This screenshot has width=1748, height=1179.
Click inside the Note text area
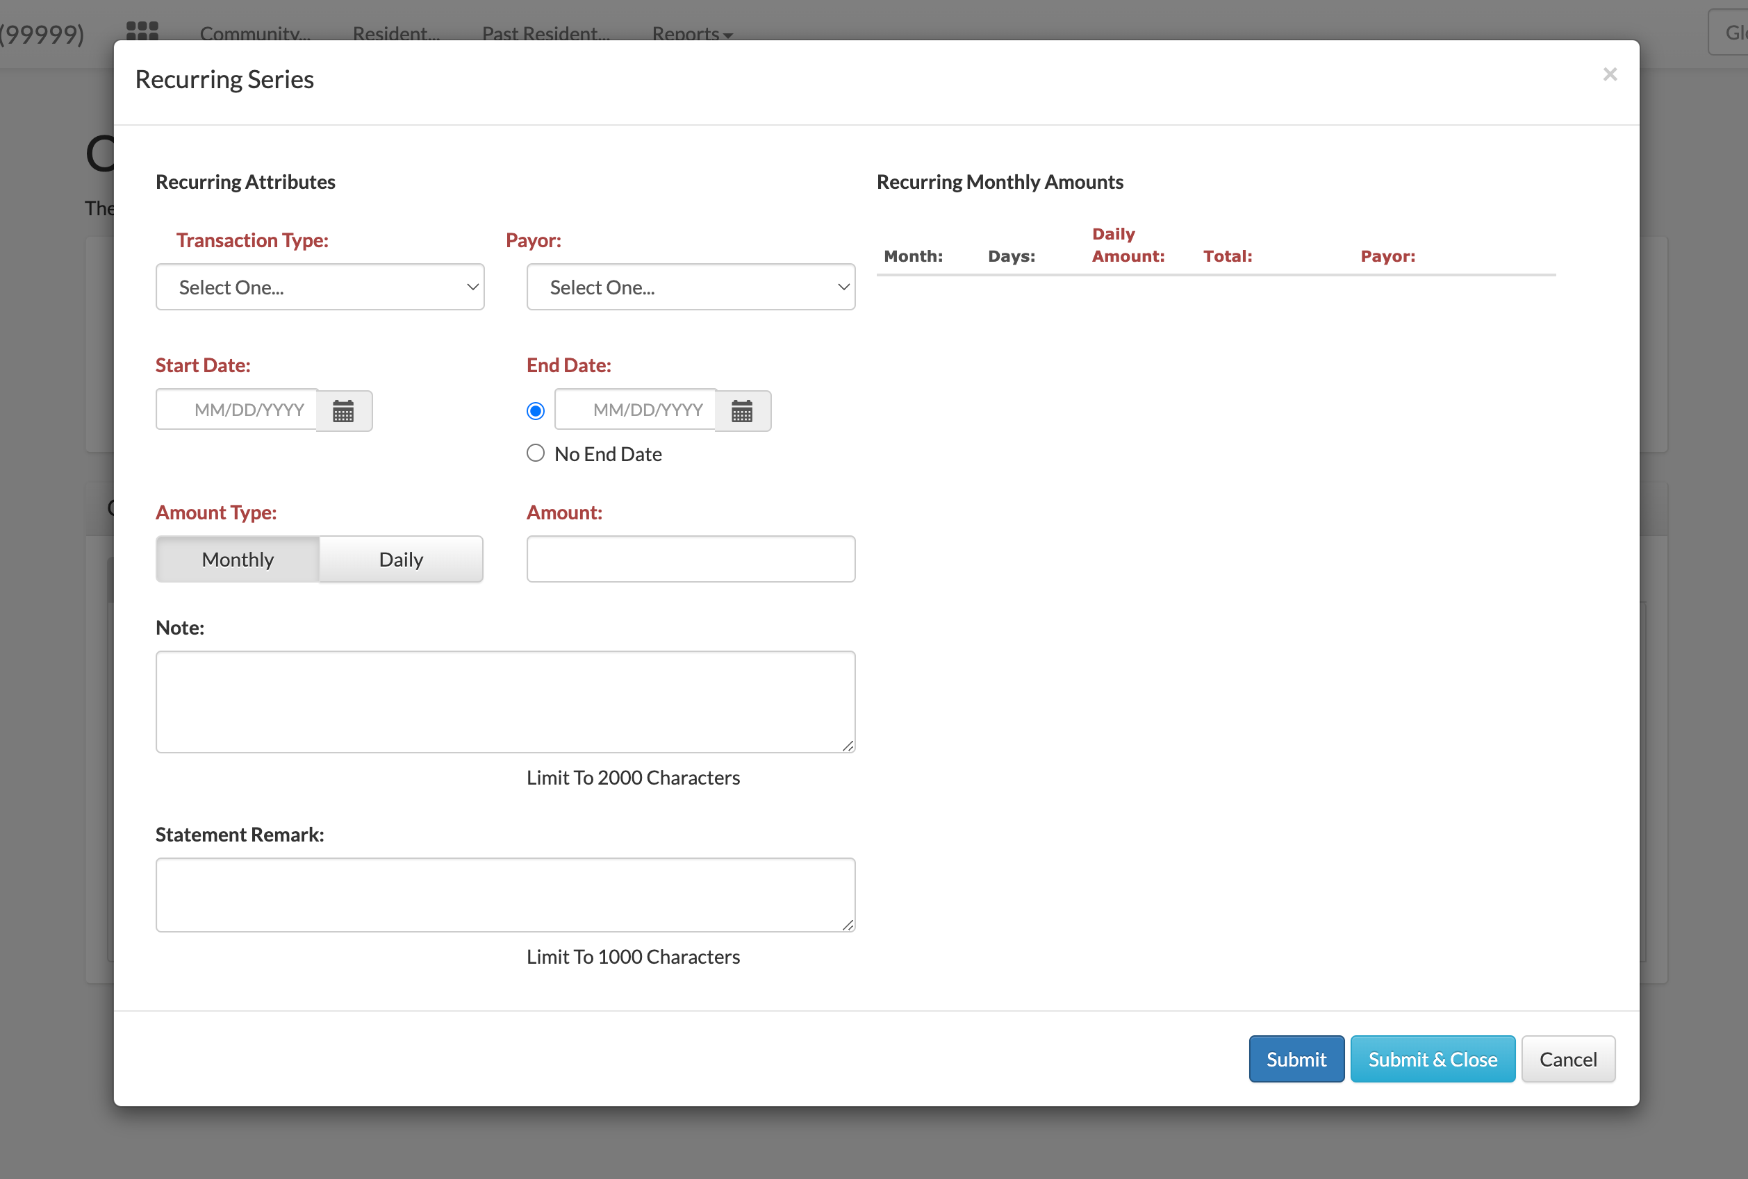504,701
